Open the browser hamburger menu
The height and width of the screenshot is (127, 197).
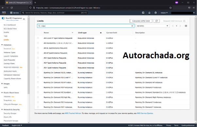[194, 8]
